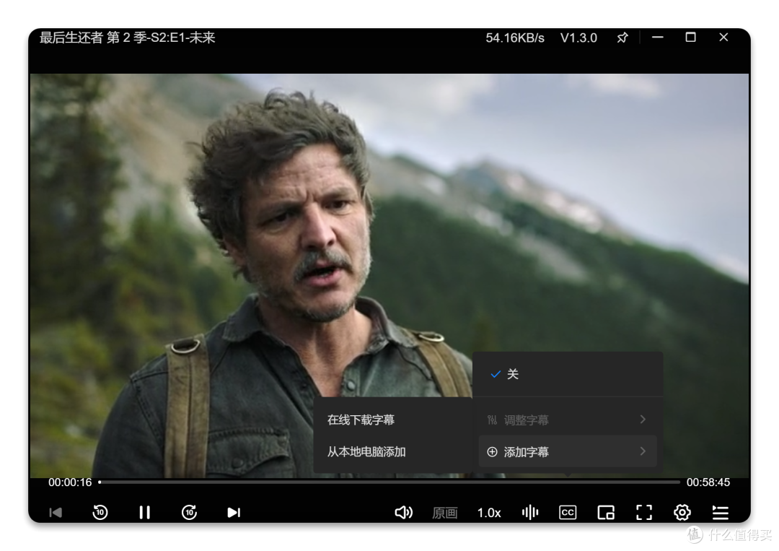The width and height of the screenshot is (779, 551).
Task: Open the 添加字幕 submenu
Action: (568, 451)
